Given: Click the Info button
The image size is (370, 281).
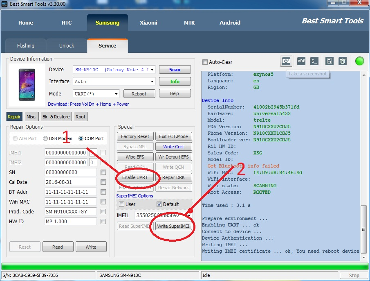Looking at the screenshot, I should [x=175, y=82].
